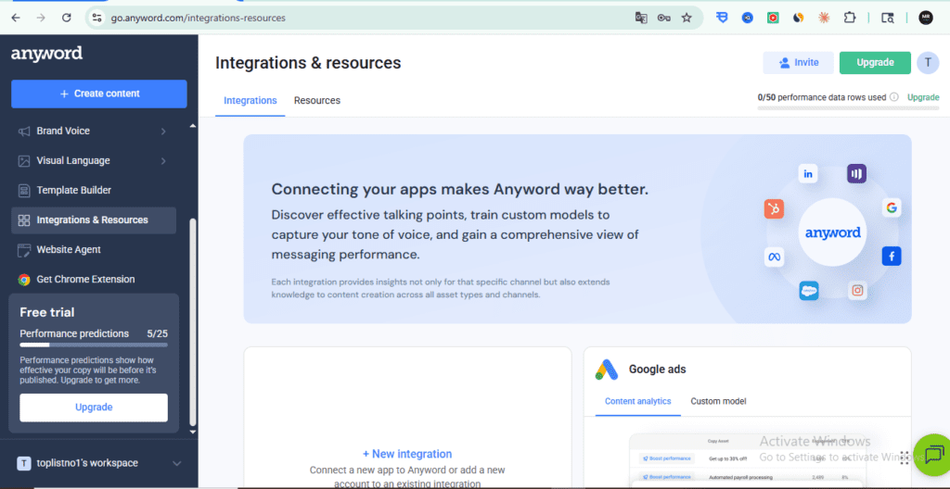Select the Custom model tab

click(x=718, y=401)
